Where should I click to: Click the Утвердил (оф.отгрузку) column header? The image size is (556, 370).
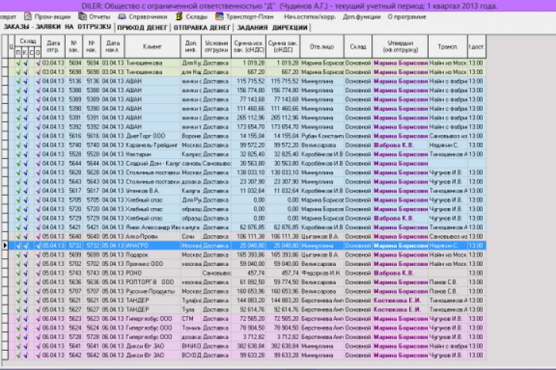(400, 46)
